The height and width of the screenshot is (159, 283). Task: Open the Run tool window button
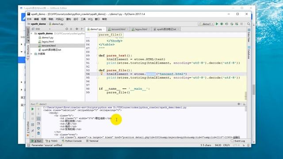(37, 141)
